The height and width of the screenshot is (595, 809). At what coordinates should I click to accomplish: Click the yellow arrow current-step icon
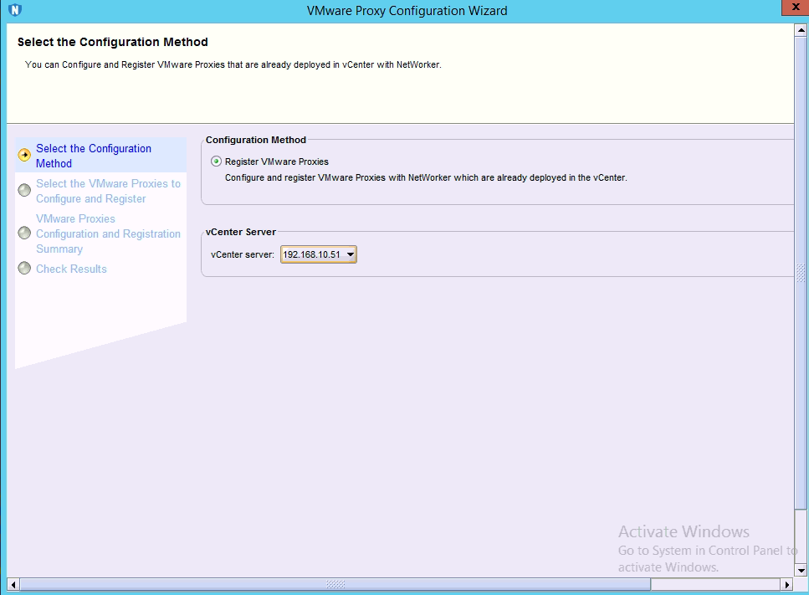pyautogui.click(x=24, y=155)
